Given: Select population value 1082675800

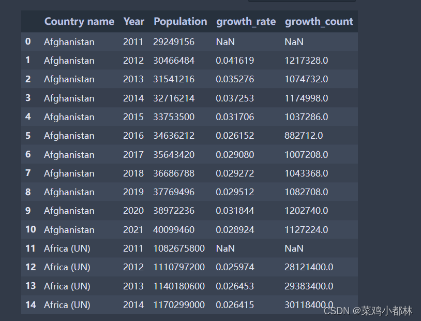Looking at the screenshot, I should pyautogui.click(x=179, y=249).
